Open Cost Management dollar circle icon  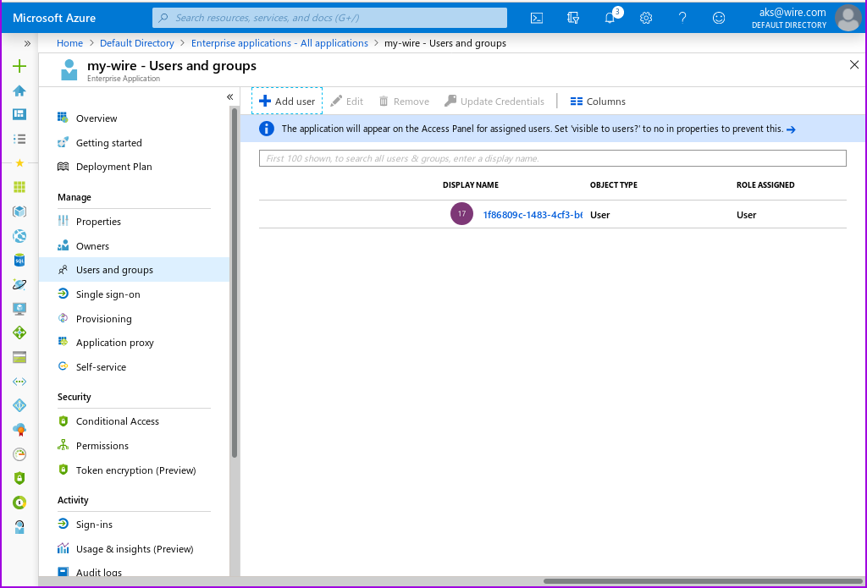pyautogui.click(x=19, y=503)
